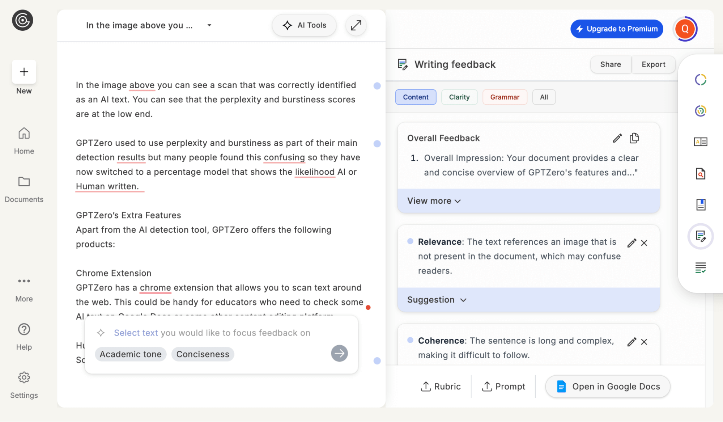
Task: Click the blue dot beside bottom paragraph
Action: (x=377, y=361)
